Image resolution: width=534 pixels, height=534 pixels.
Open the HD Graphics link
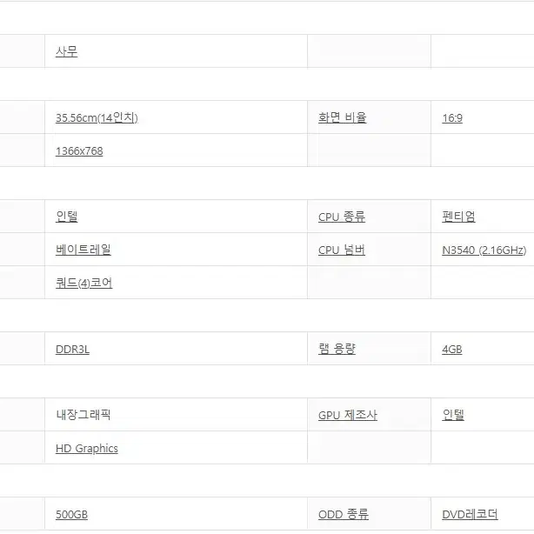tap(87, 449)
